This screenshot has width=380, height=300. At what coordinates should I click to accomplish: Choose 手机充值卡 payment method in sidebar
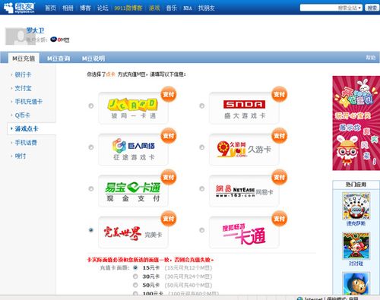coord(29,102)
